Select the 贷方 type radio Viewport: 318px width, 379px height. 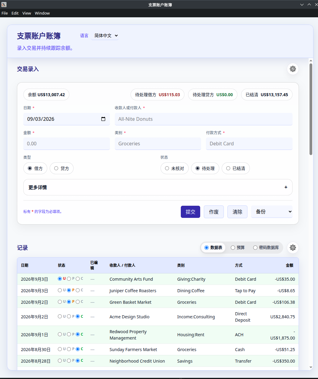coord(56,168)
